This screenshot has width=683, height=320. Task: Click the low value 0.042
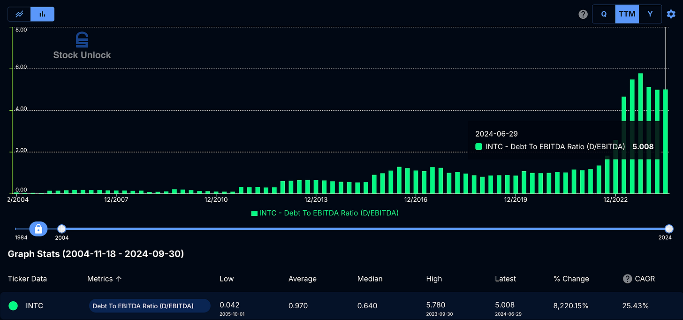pos(229,305)
